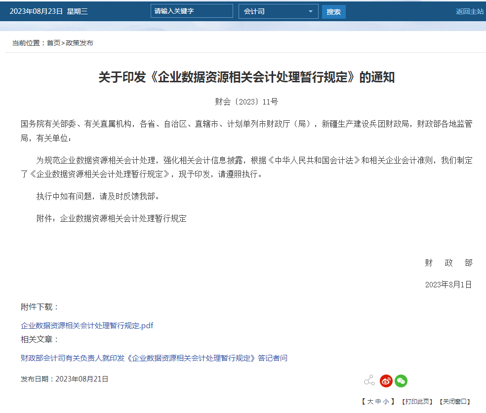
Task: Open 政策发布 in the breadcrumb
Action: 80,43
